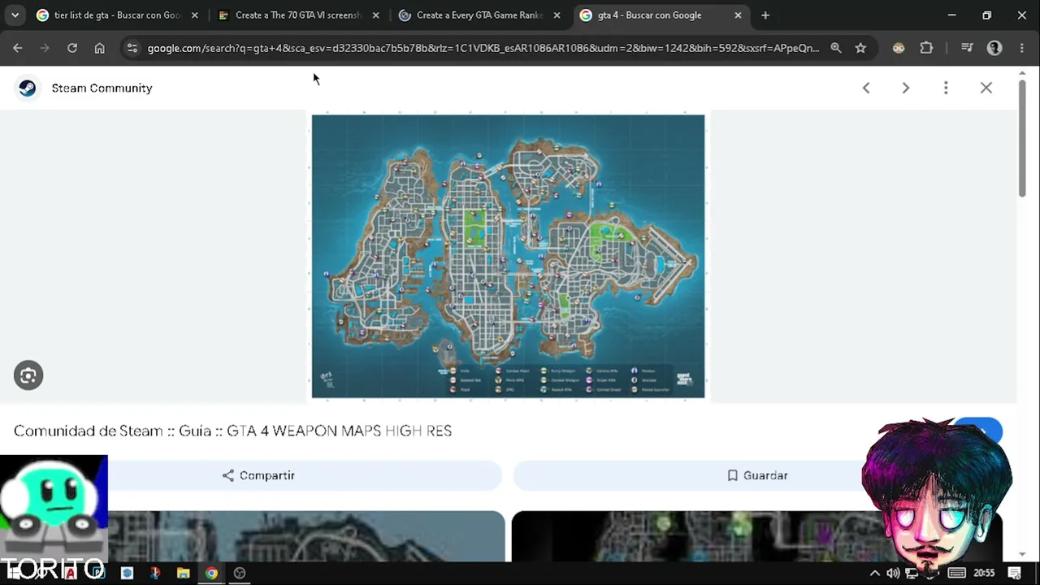The width and height of the screenshot is (1040, 585).
Task: Show hidden system tray icons
Action: (874, 573)
